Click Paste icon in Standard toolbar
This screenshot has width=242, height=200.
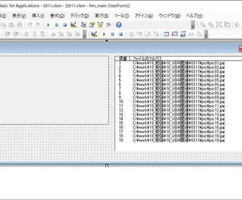12,25
